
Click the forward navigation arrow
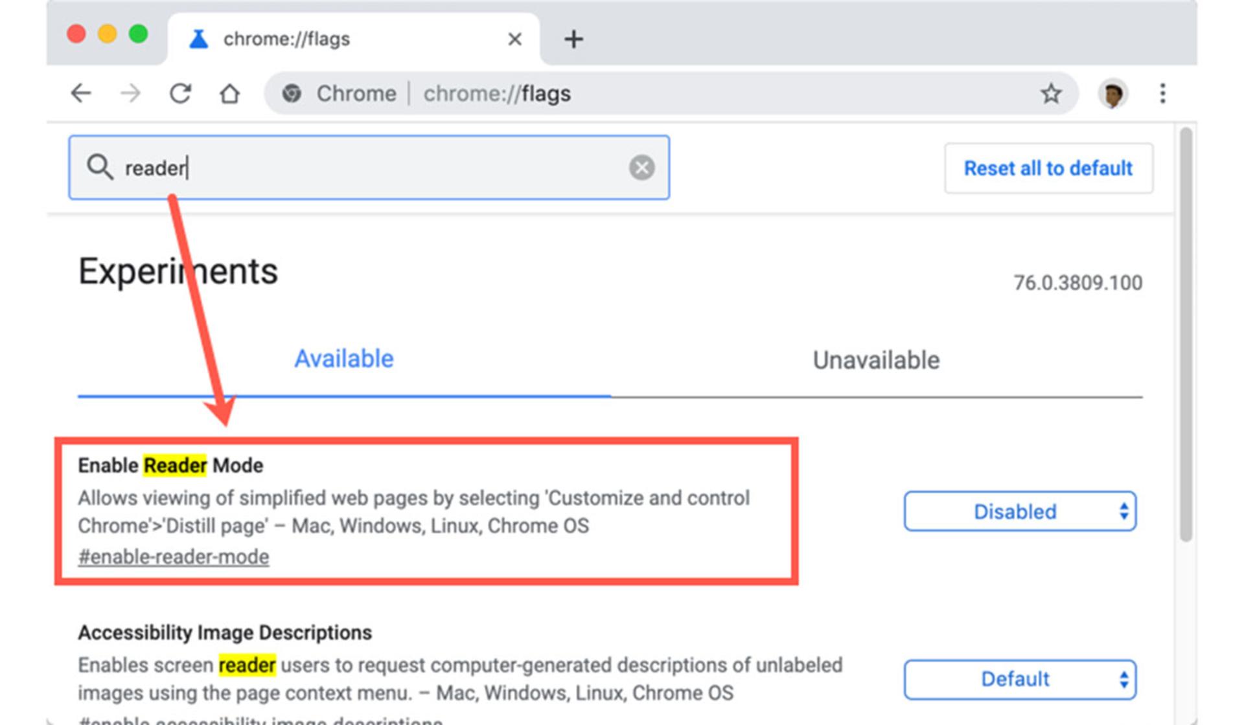pyautogui.click(x=130, y=94)
